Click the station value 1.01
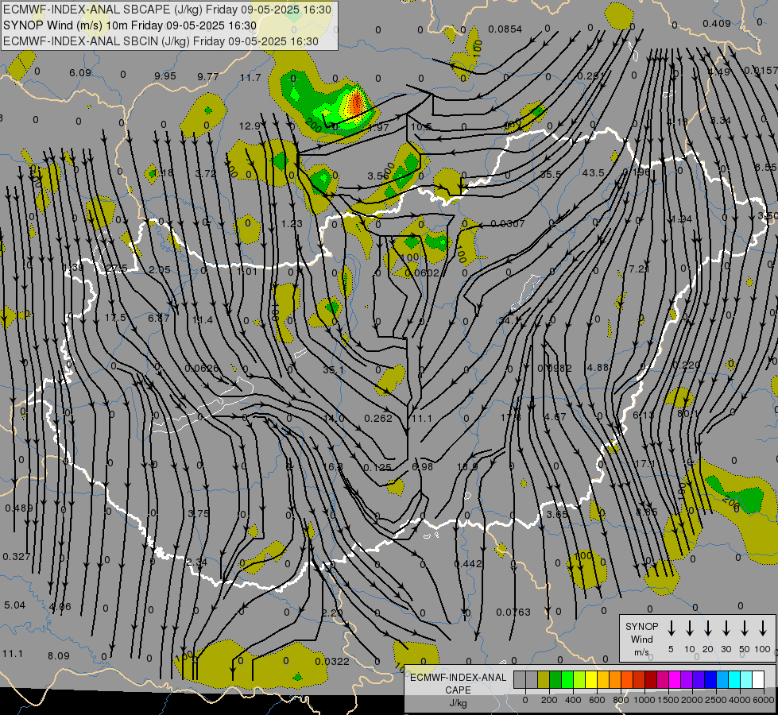The image size is (778, 715). pos(247,271)
